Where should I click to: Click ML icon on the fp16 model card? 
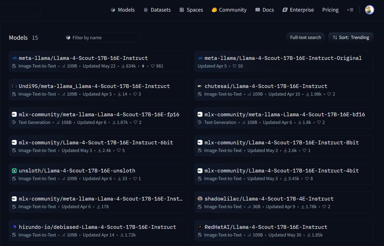pyautogui.click(x=14, y=114)
